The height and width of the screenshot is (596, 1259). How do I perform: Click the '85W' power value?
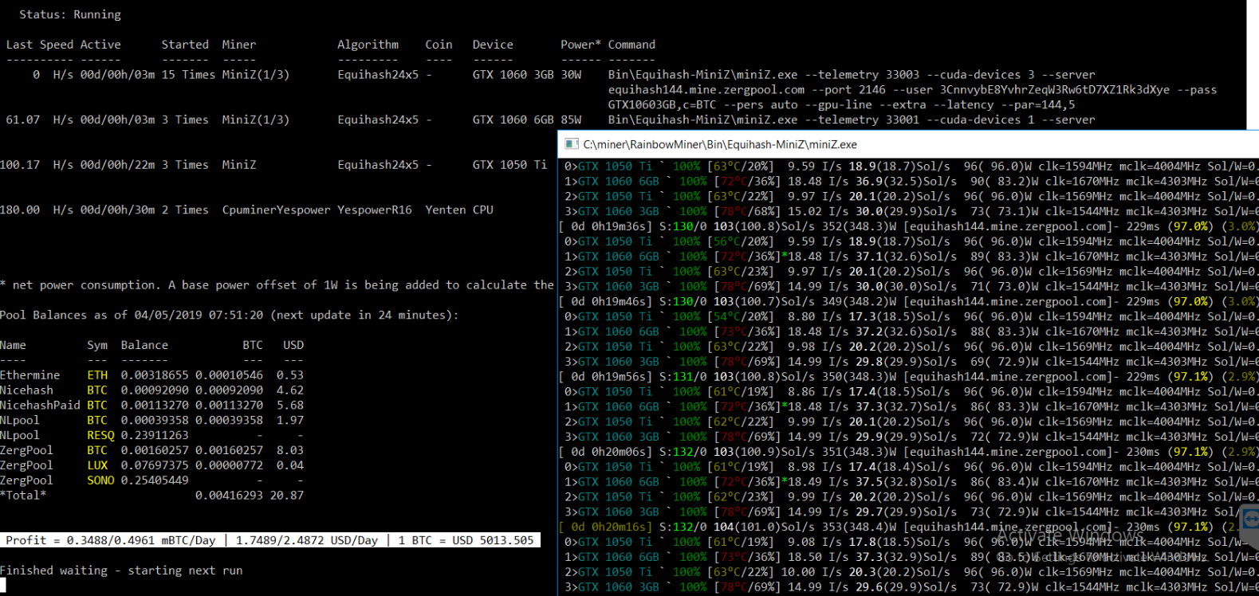click(571, 120)
